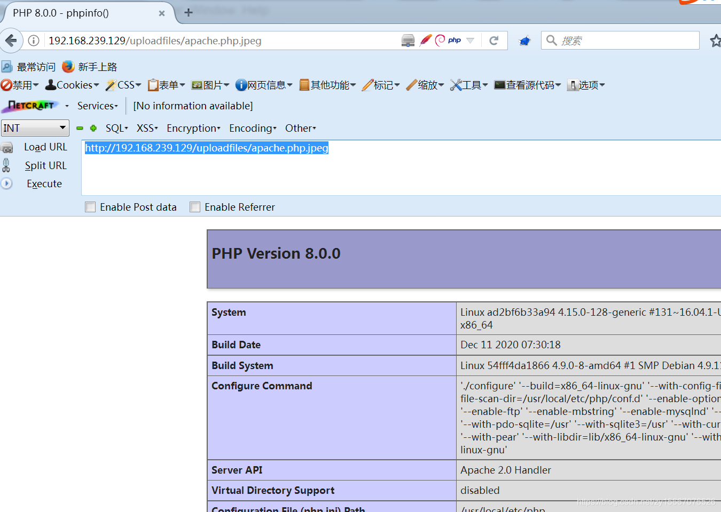Open the site information icon in address bar

(34, 41)
